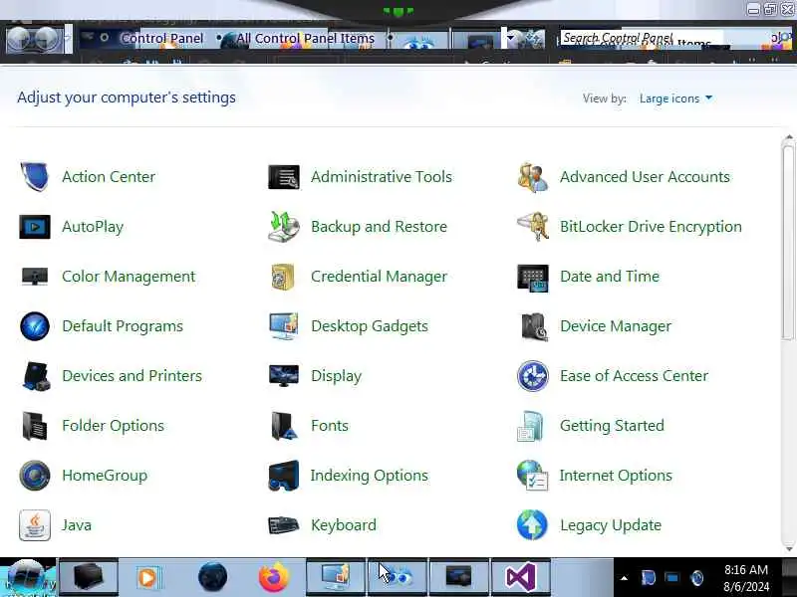Open the Folder Options icon
This screenshot has height=597, width=797.
(35, 426)
